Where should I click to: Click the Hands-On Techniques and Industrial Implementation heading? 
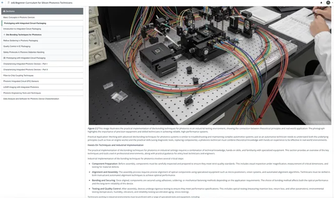[x=115, y=145]
